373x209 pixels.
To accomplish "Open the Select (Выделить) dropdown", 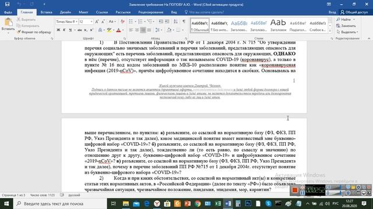I will 347,32.
